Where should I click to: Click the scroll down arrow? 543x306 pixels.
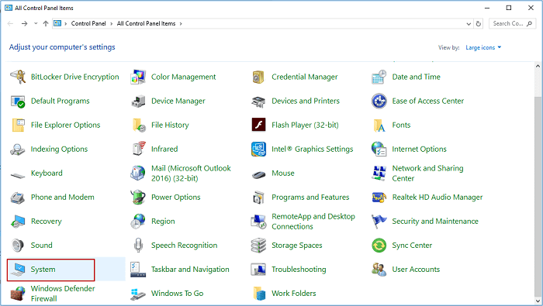pyautogui.click(x=538, y=301)
